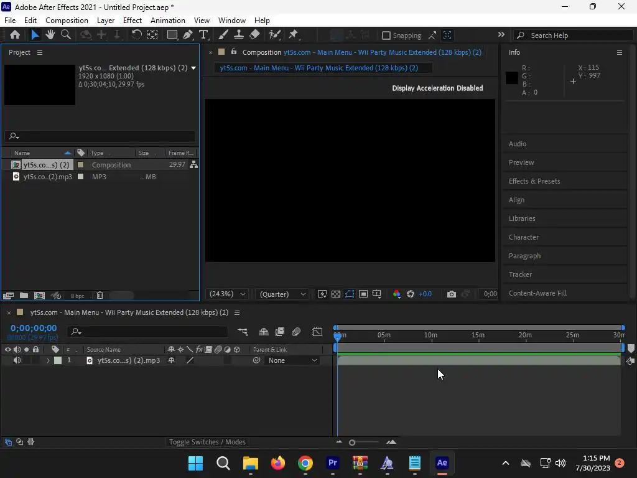Toggle the transparency grid in viewer
Viewport: 637px width, 478px height.
click(x=336, y=294)
